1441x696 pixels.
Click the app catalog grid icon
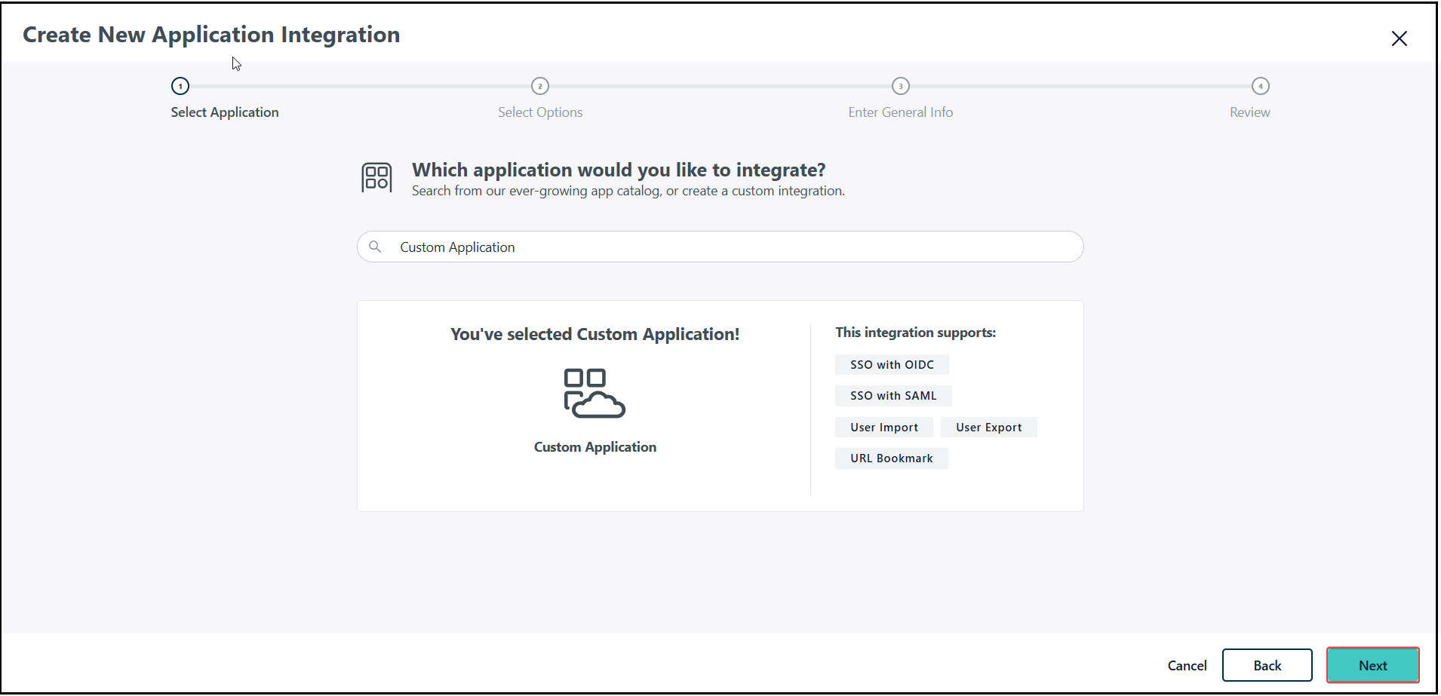coord(376,177)
